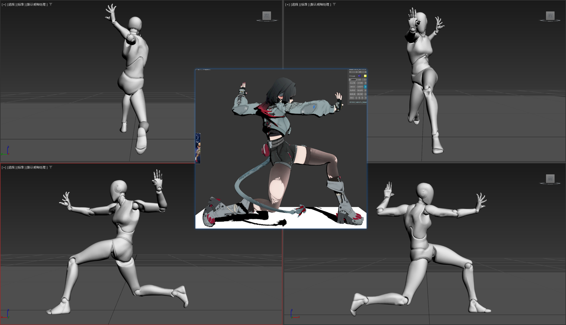The width and height of the screenshot is (566, 325).
Task: Open the [+] menu in the top-left viewport
Action: coord(4,4)
